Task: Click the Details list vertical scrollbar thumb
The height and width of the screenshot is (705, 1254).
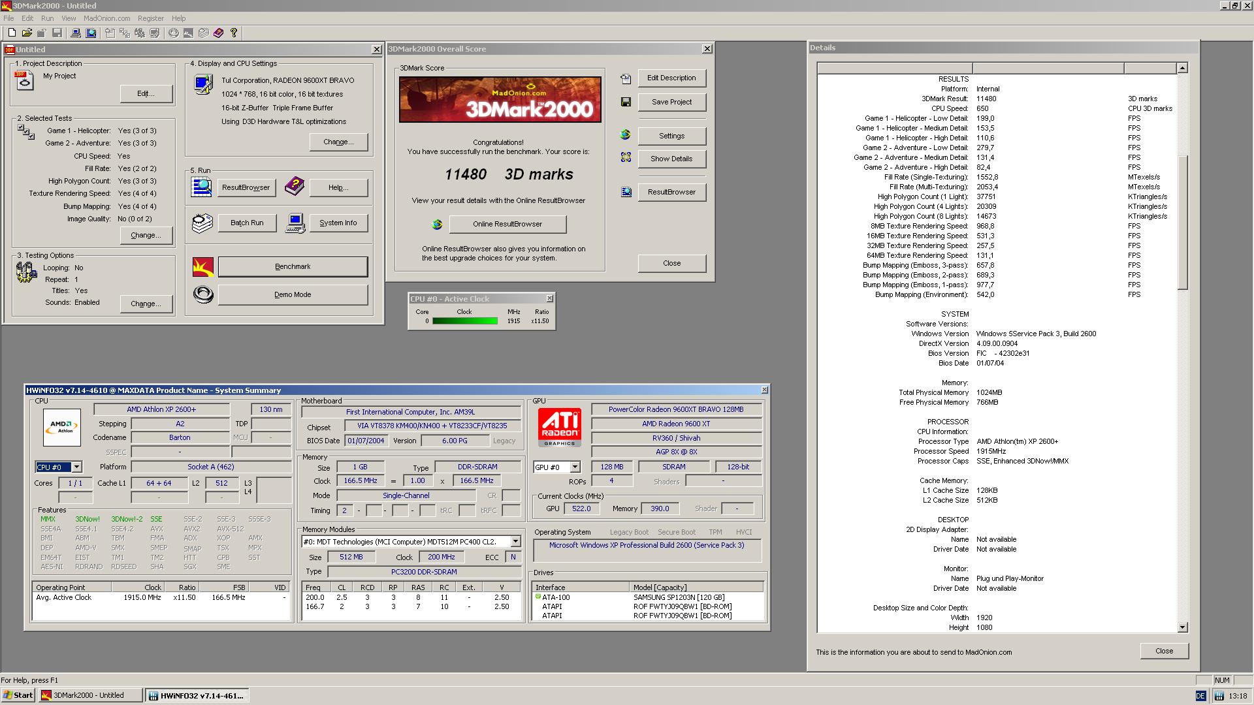Action: pos(1182,222)
